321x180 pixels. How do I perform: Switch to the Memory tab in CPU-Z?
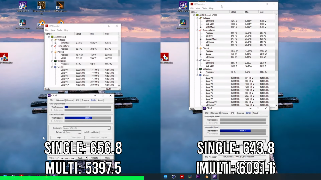[69, 100]
